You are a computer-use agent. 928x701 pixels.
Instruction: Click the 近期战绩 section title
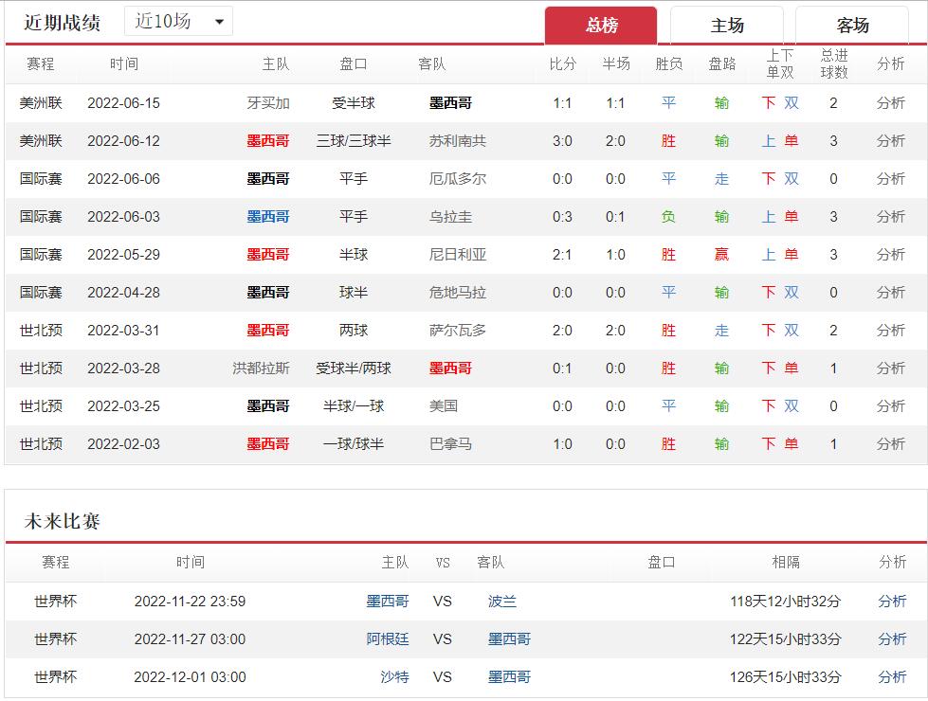[x=63, y=23]
